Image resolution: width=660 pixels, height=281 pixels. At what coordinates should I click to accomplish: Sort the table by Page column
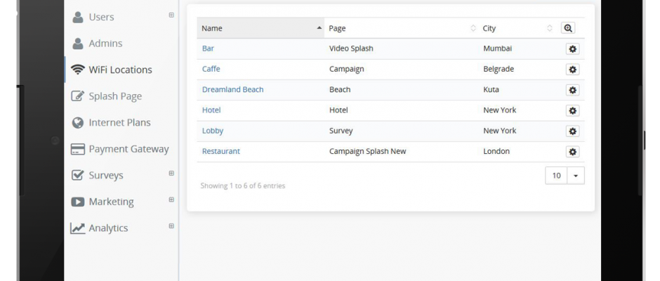(x=402, y=28)
